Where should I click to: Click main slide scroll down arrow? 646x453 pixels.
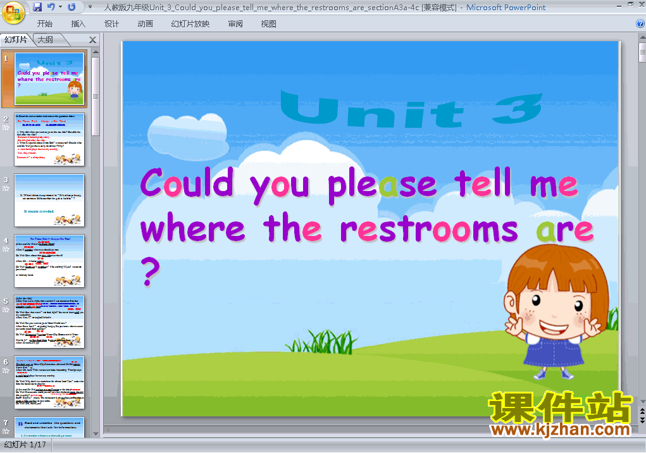click(642, 401)
